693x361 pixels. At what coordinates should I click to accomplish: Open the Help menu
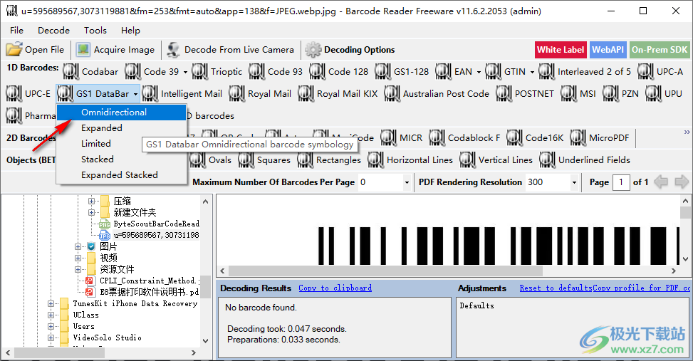pyautogui.click(x=130, y=30)
